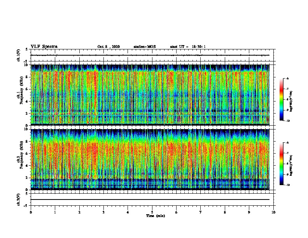Click time axis tick label "10"
The height and width of the screenshot is (238, 308).
[273, 212]
